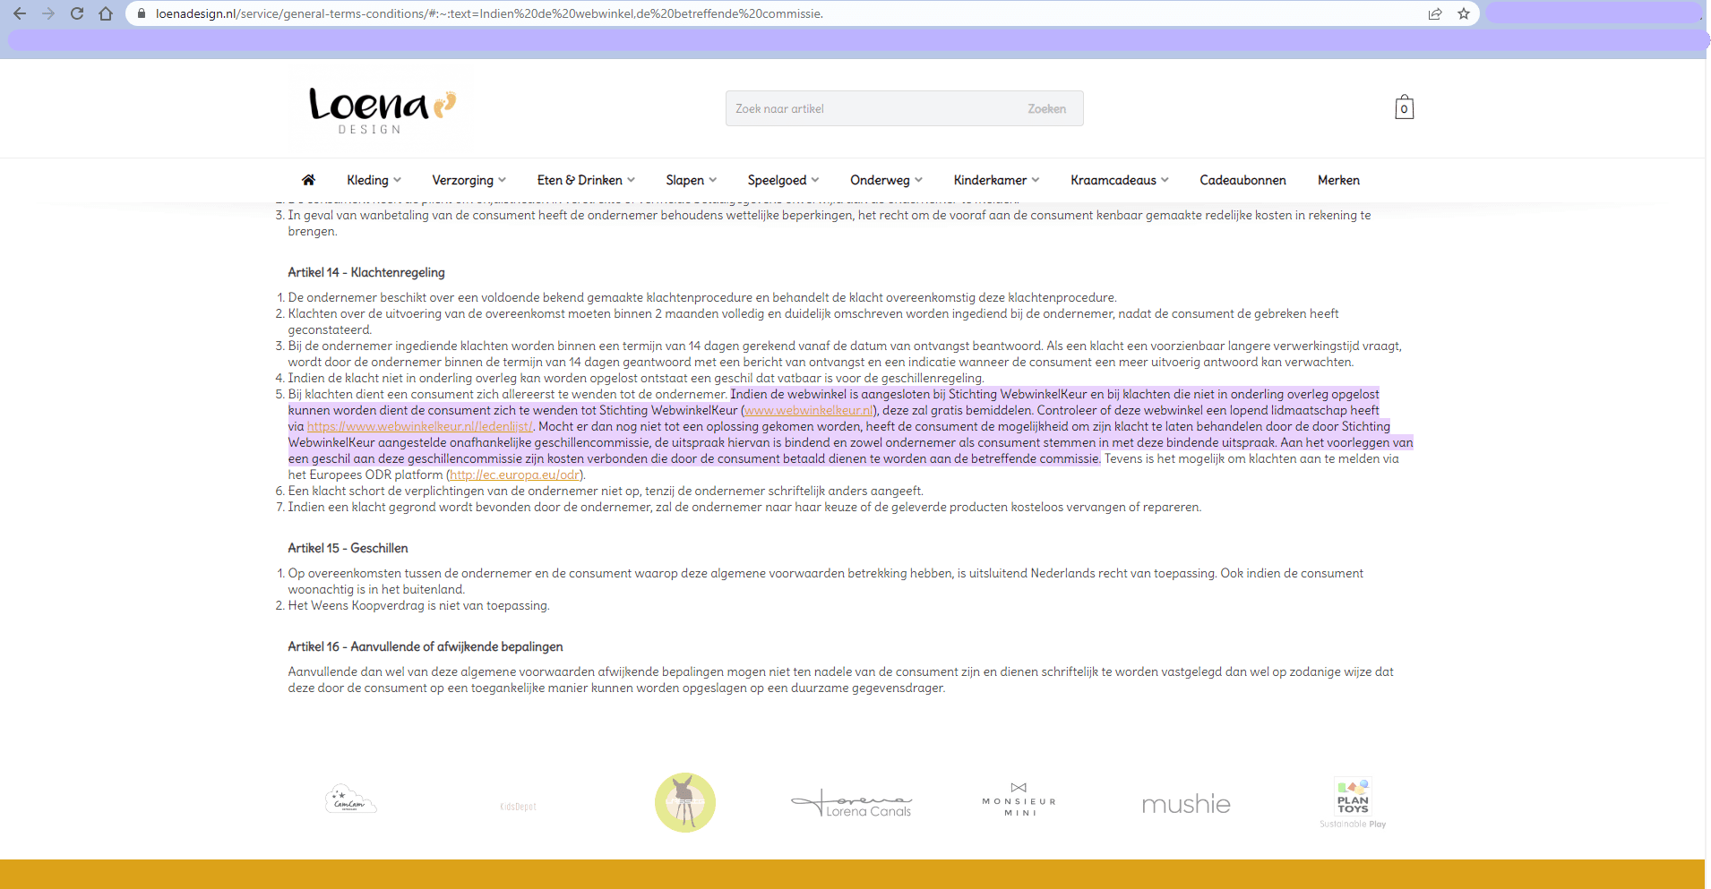Follow the www.webwinkelkeur.nl link
Image resolution: width=1711 pixels, height=889 pixels.
(808, 411)
